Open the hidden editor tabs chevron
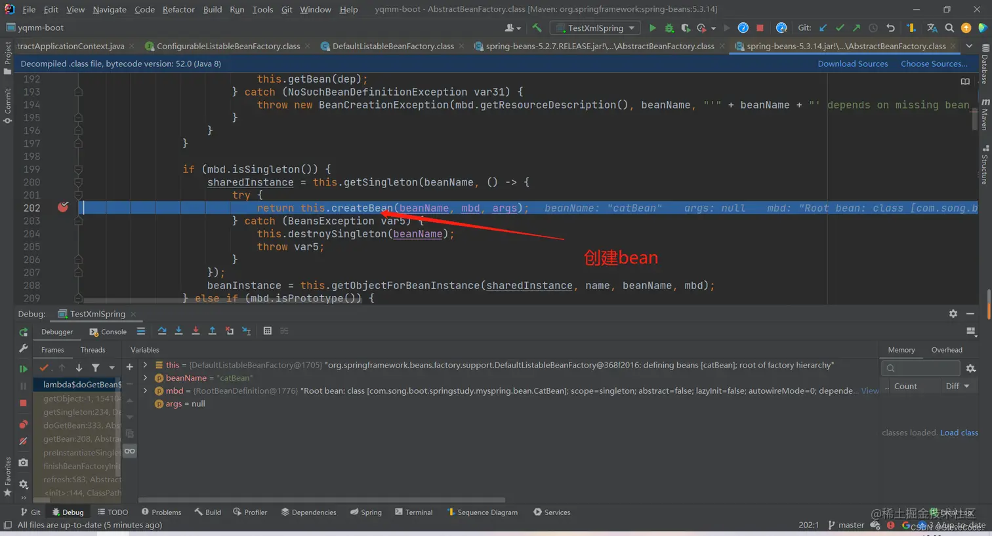The image size is (992, 536). coord(969,46)
